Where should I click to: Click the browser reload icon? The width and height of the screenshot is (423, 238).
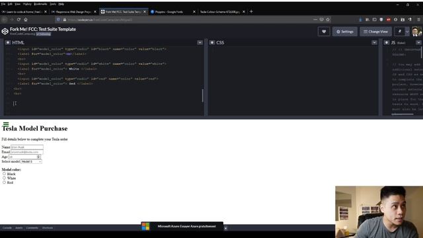pos(19,19)
